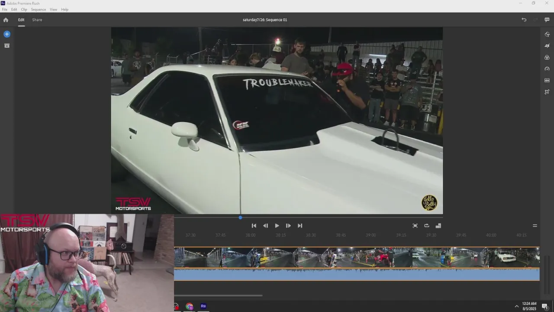Viewport: 554px width, 312px height.
Task: Open Chrome from the taskbar
Action: (x=190, y=306)
